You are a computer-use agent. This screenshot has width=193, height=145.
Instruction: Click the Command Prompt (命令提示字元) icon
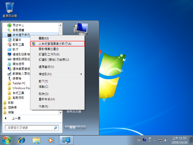[9, 35]
